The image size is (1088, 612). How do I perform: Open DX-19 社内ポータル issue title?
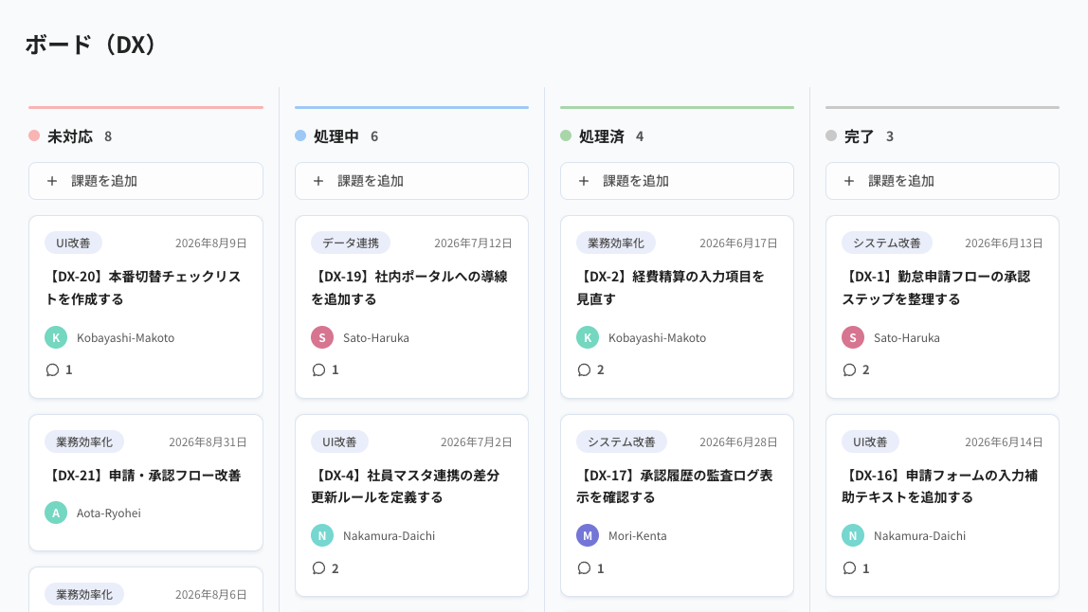tap(409, 287)
